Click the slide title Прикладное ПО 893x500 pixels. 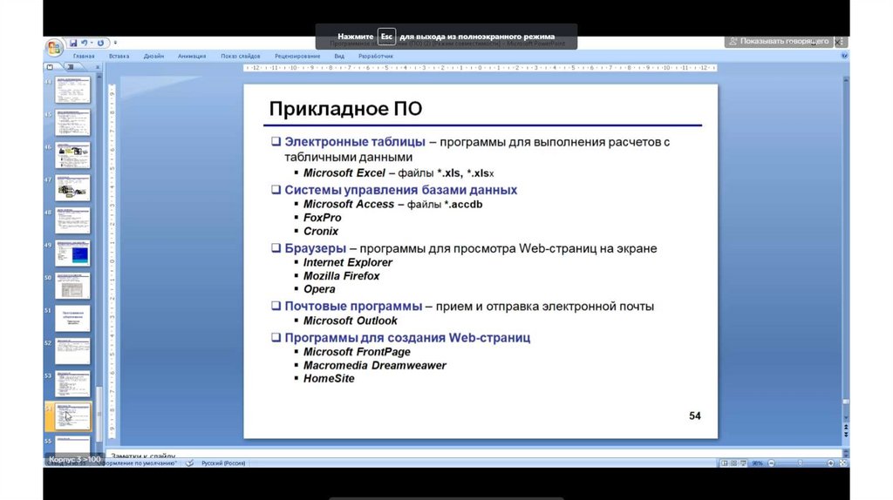pos(345,109)
